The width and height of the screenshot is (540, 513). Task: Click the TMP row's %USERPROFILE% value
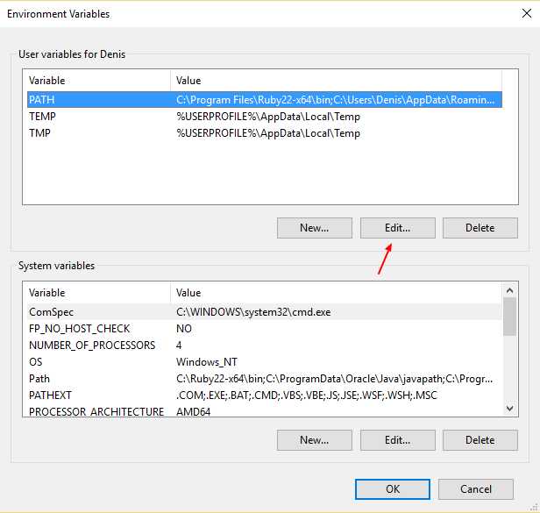point(268,133)
